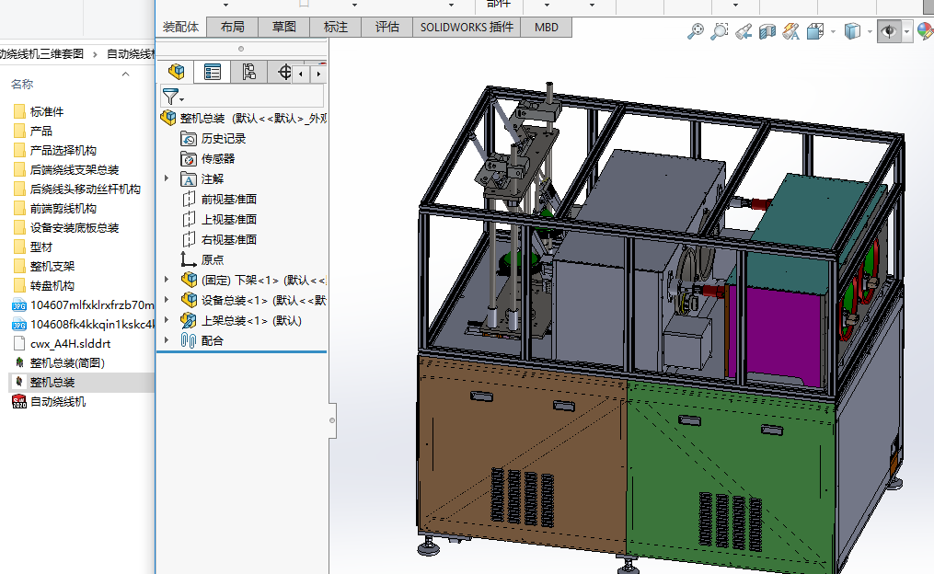
Task: Open the 转盘机构 folder in Explorer
Action: tap(52, 285)
